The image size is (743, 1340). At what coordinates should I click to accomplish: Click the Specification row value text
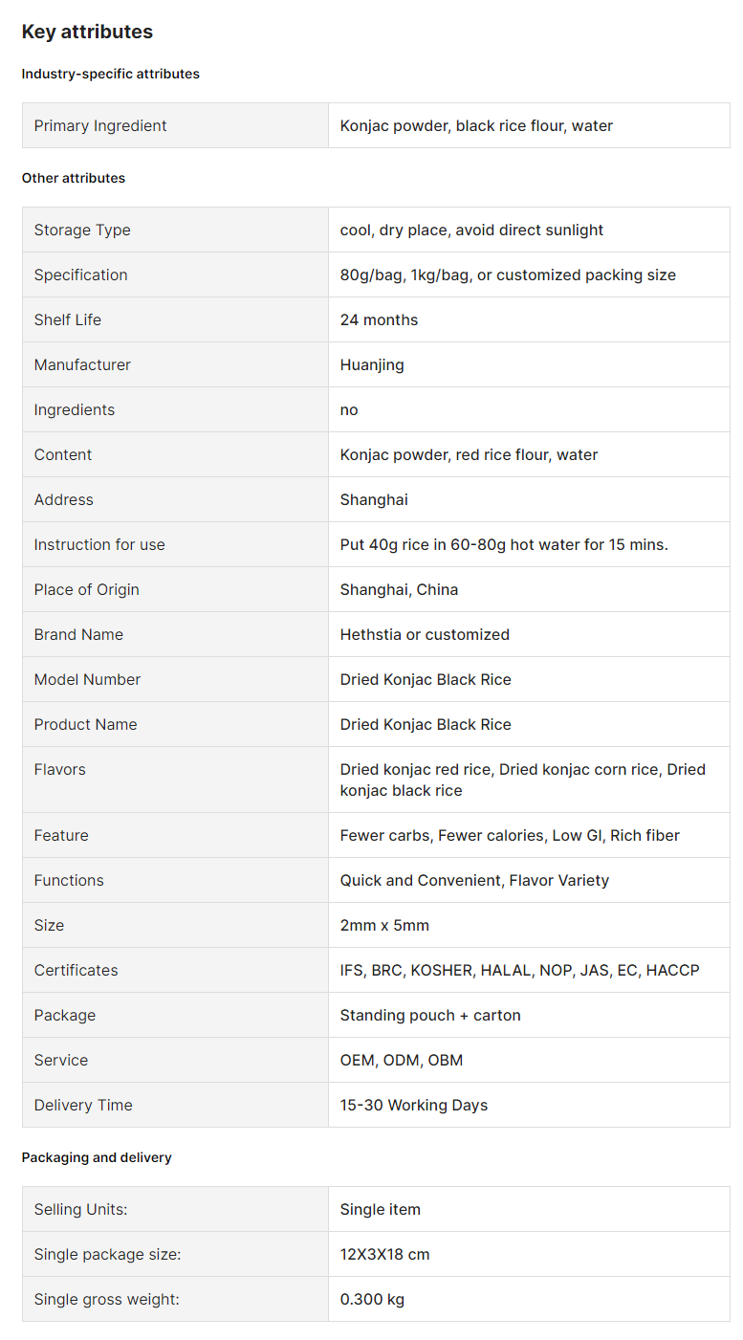point(508,275)
